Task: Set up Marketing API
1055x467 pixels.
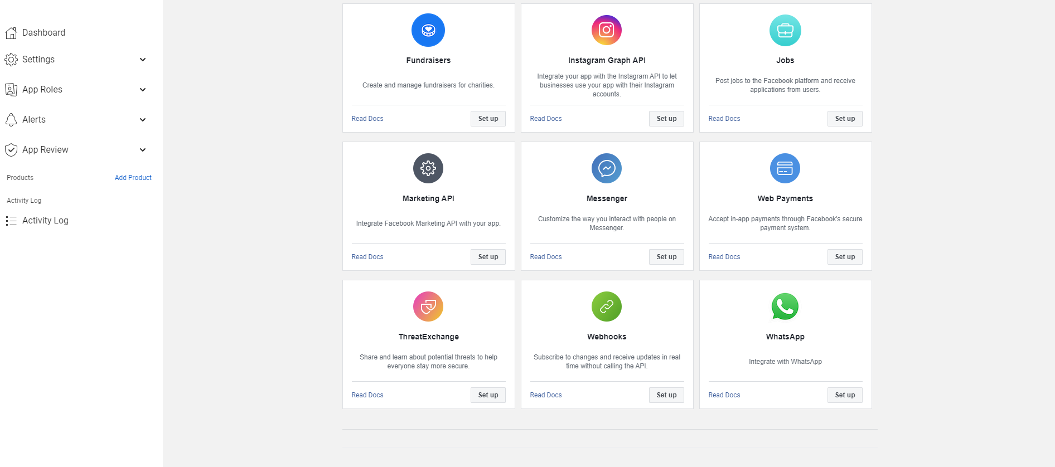Action: (488, 257)
